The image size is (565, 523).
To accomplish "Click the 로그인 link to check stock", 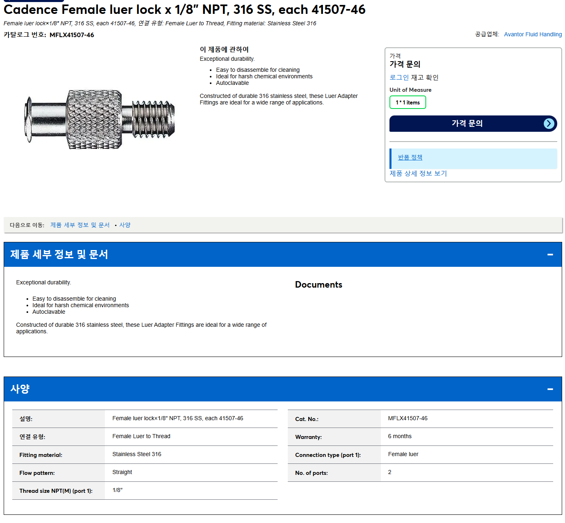I will 399,78.
